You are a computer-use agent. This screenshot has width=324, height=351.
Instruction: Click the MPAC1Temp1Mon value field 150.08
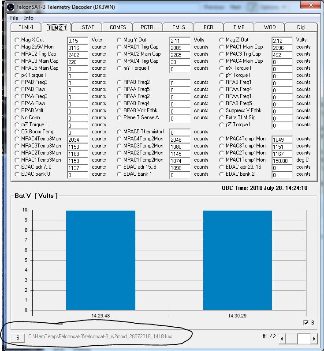(x=282, y=161)
